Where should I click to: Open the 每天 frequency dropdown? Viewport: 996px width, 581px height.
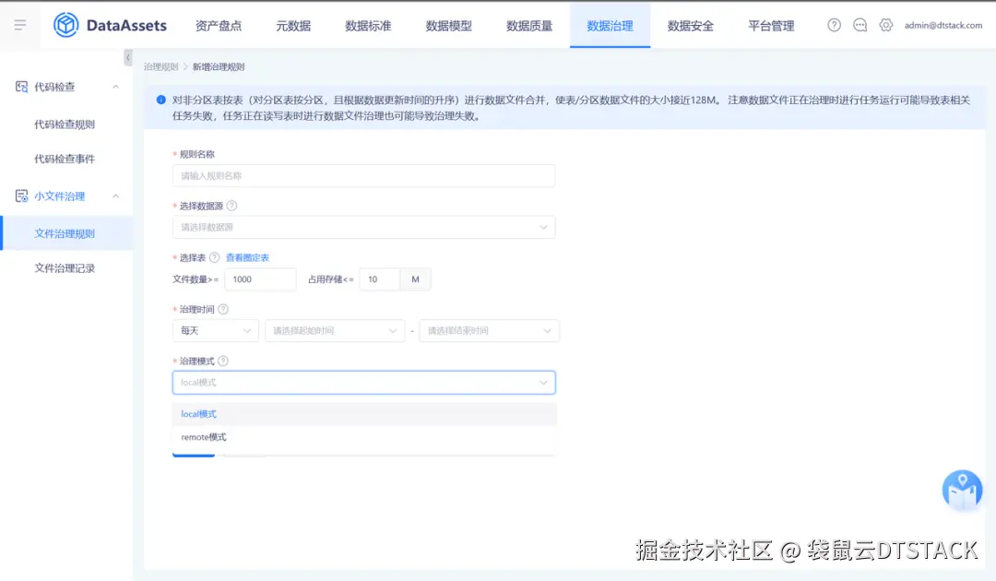click(215, 331)
